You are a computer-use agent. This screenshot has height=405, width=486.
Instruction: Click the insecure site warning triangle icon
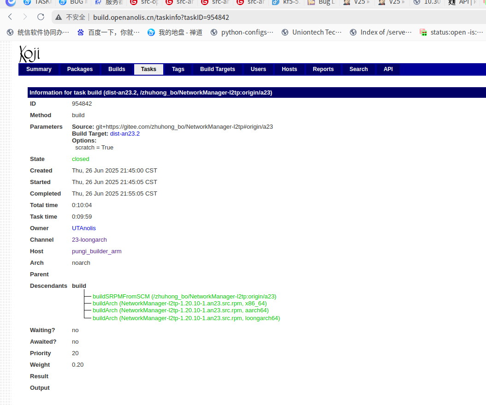point(58,18)
